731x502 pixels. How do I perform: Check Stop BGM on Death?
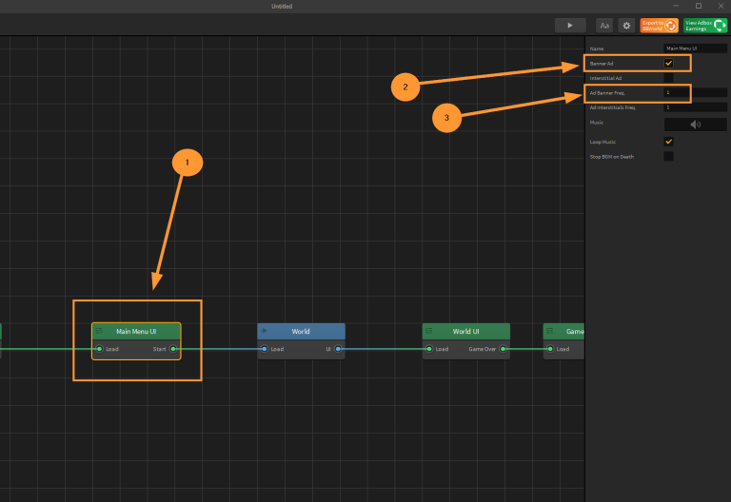point(668,156)
